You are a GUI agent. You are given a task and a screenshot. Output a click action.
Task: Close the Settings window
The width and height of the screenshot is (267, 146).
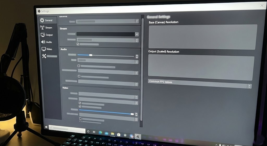[x=262, y=6]
